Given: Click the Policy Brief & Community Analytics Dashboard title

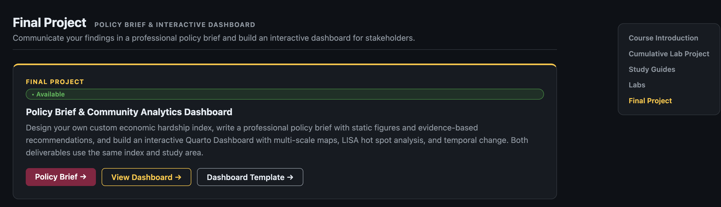Looking at the screenshot, I should [x=129, y=112].
